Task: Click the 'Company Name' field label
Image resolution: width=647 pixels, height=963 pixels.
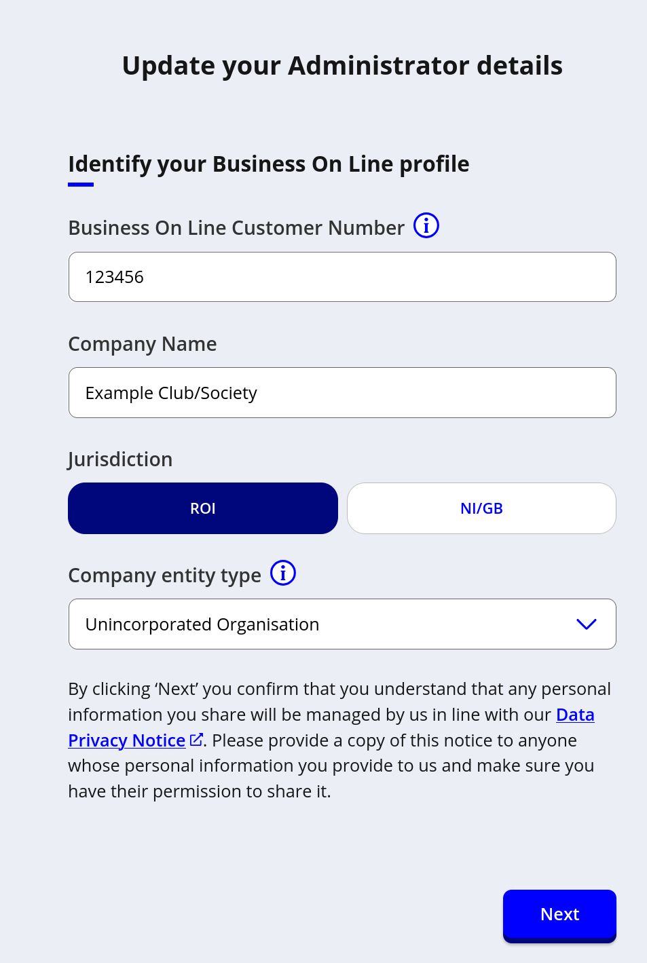Action: click(x=143, y=344)
